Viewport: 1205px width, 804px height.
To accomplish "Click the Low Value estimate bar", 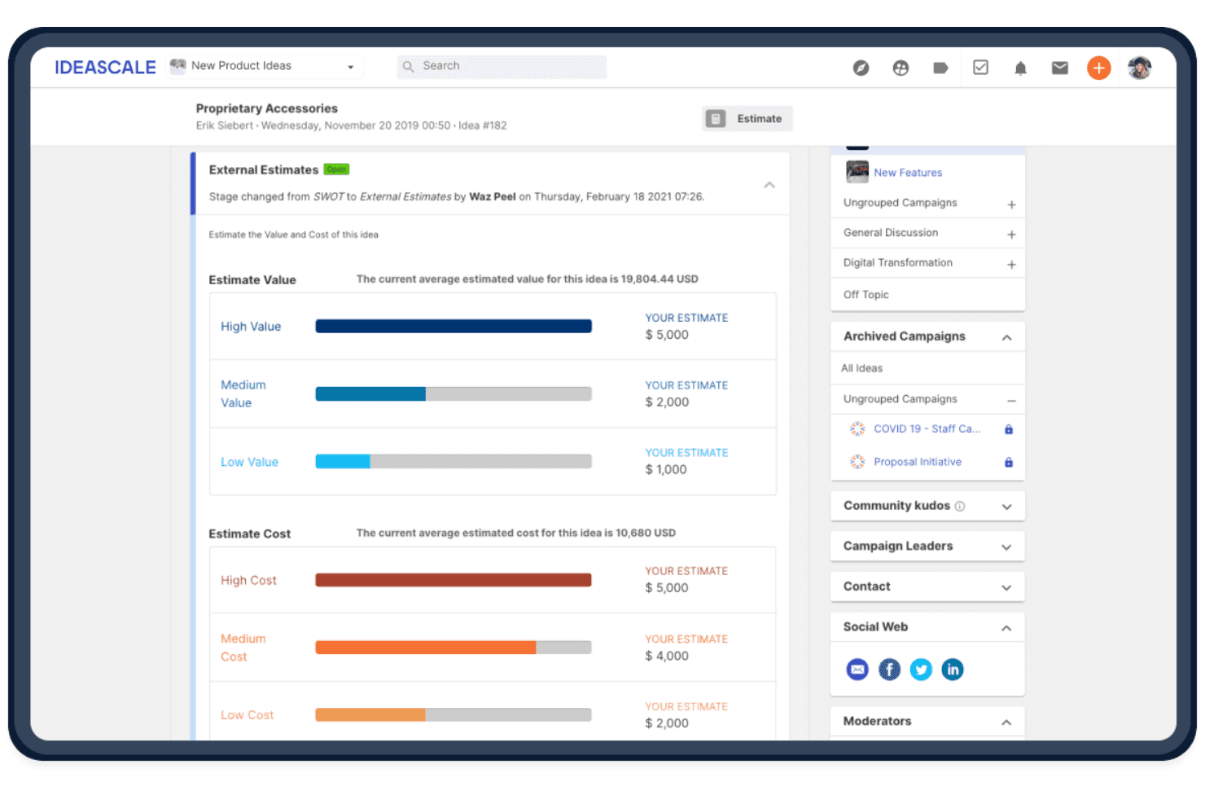I will [454, 461].
